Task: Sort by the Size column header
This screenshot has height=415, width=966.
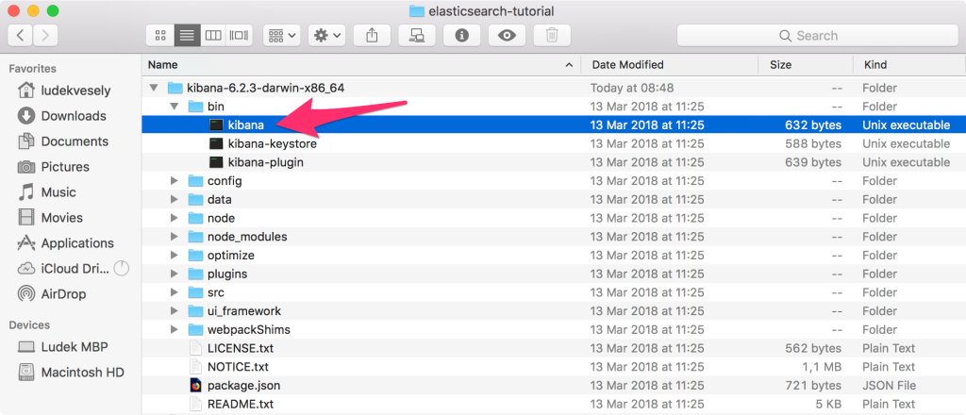Action: (x=806, y=65)
